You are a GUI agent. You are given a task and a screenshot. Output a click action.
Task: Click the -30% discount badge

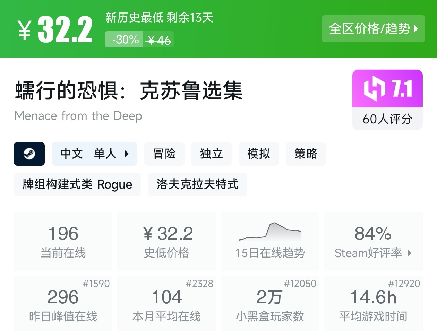click(x=124, y=40)
